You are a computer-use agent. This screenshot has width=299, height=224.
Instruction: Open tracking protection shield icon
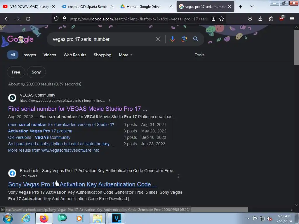click(56, 19)
